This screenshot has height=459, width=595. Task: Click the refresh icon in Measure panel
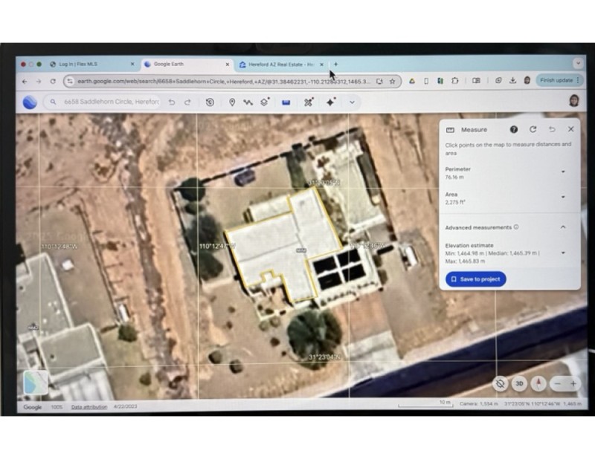point(533,129)
